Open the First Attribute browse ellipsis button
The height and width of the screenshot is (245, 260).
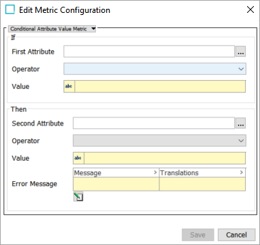click(x=240, y=52)
